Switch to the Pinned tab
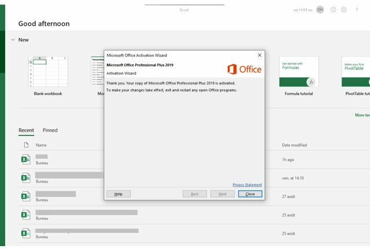This screenshot has width=370, height=249. [50, 131]
